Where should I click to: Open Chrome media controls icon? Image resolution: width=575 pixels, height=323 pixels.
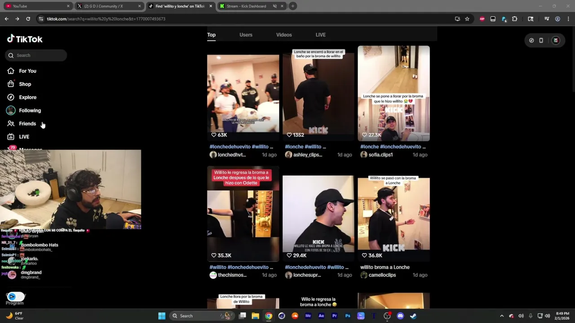pyautogui.click(x=547, y=19)
